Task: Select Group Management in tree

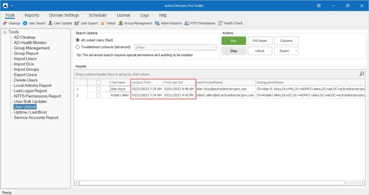Action: (32, 48)
